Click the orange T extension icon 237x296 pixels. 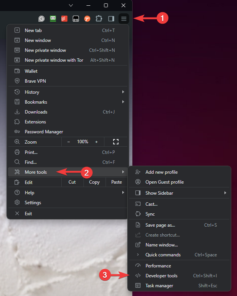[x=87, y=19]
